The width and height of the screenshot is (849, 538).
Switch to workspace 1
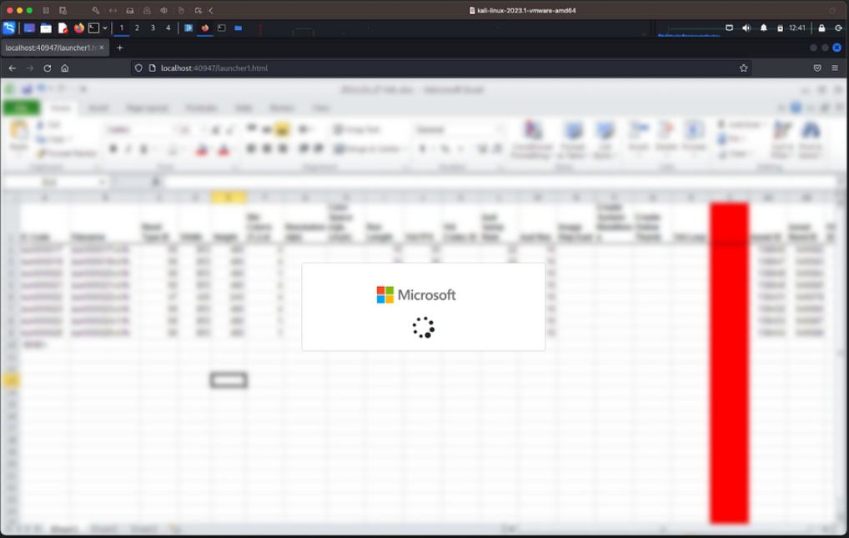click(x=122, y=28)
